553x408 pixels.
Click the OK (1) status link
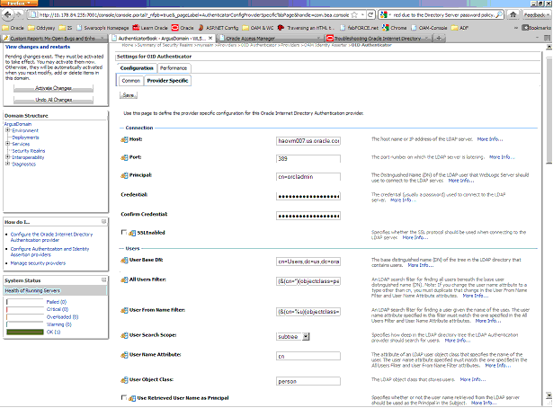coord(53,332)
